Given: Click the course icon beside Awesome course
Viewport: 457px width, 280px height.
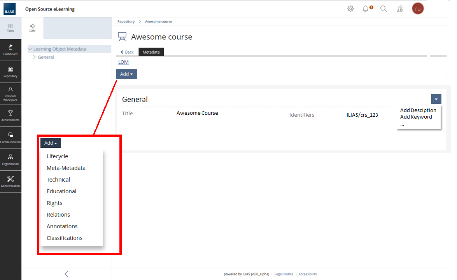Looking at the screenshot, I should click(x=122, y=37).
